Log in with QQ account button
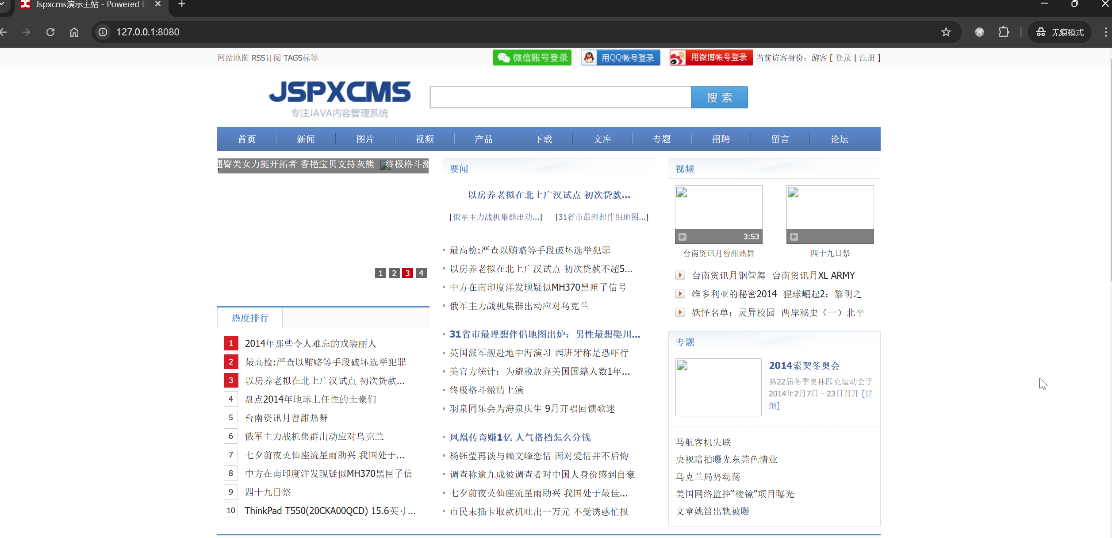This screenshot has height=538, width=1112. pyautogui.click(x=620, y=58)
